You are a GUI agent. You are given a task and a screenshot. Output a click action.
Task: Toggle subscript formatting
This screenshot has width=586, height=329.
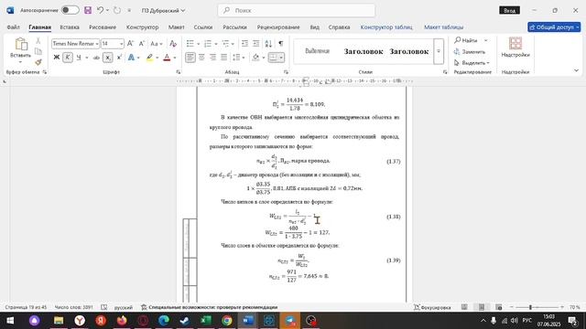(x=108, y=58)
